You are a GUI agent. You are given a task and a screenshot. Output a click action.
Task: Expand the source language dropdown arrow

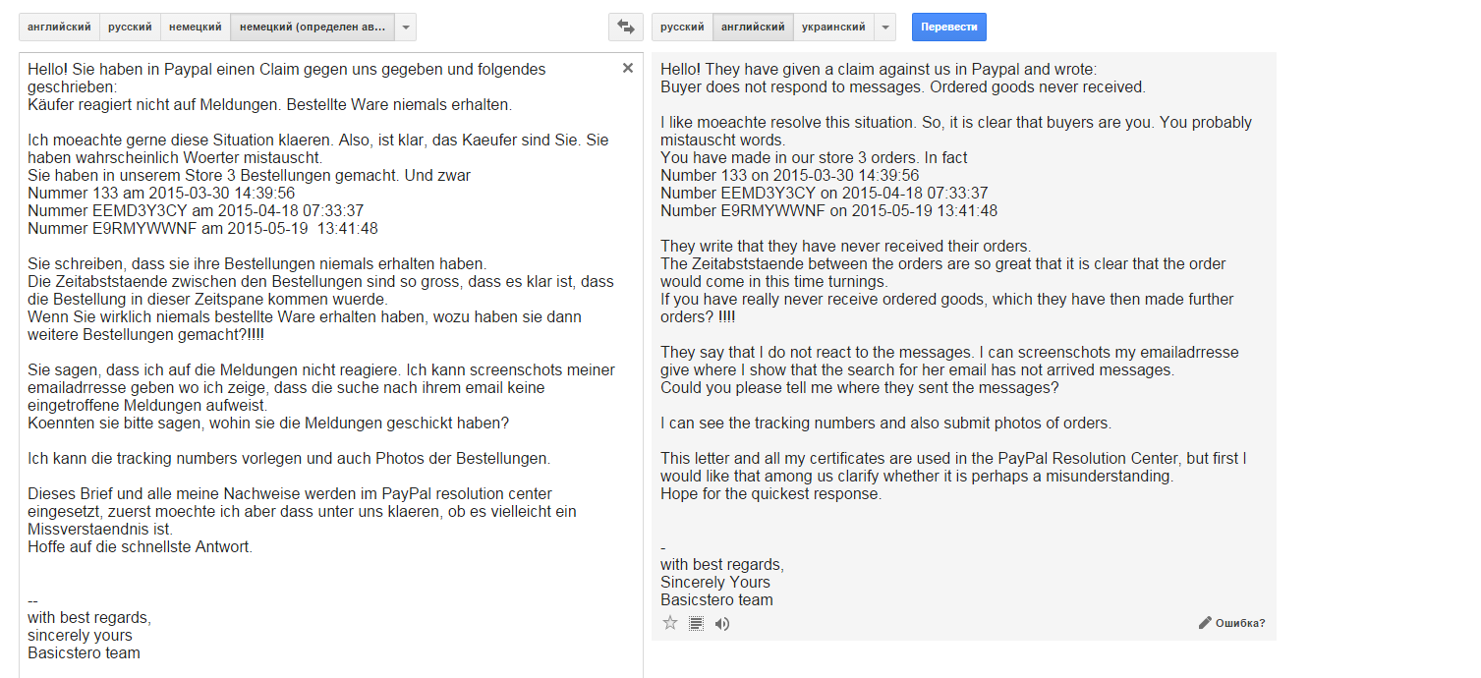click(x=406, y=28)
